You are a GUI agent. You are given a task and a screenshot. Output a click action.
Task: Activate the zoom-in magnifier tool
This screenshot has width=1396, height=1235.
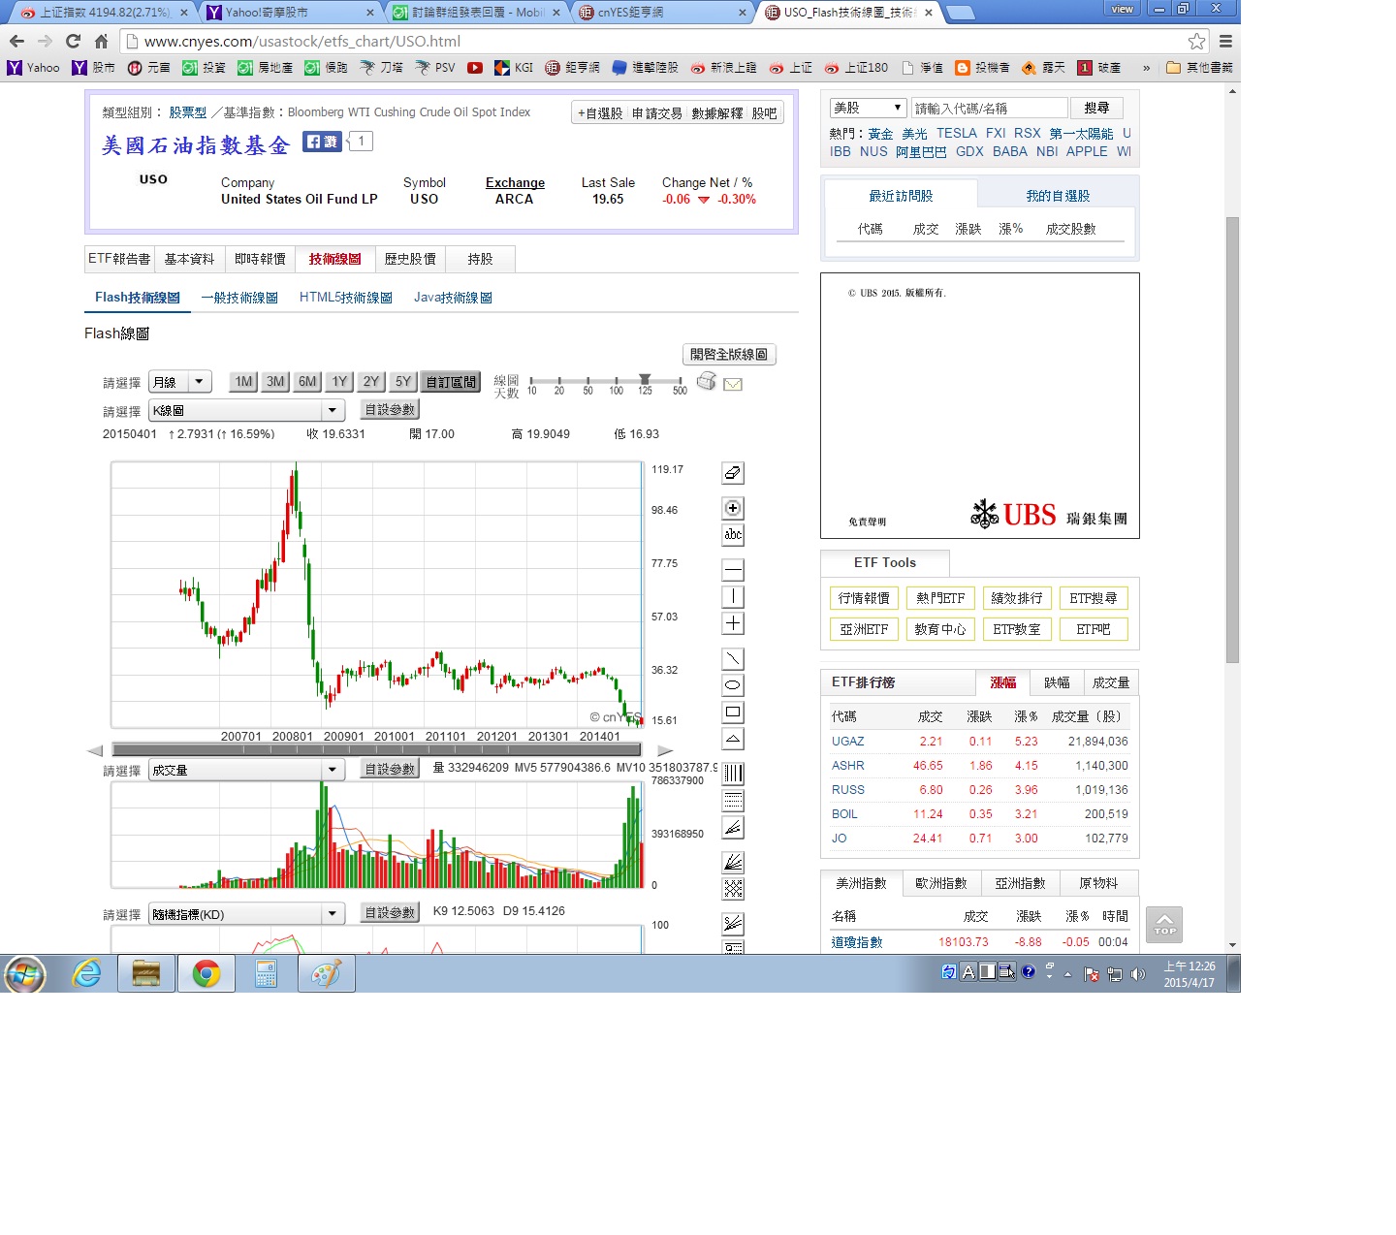point(733,508)
